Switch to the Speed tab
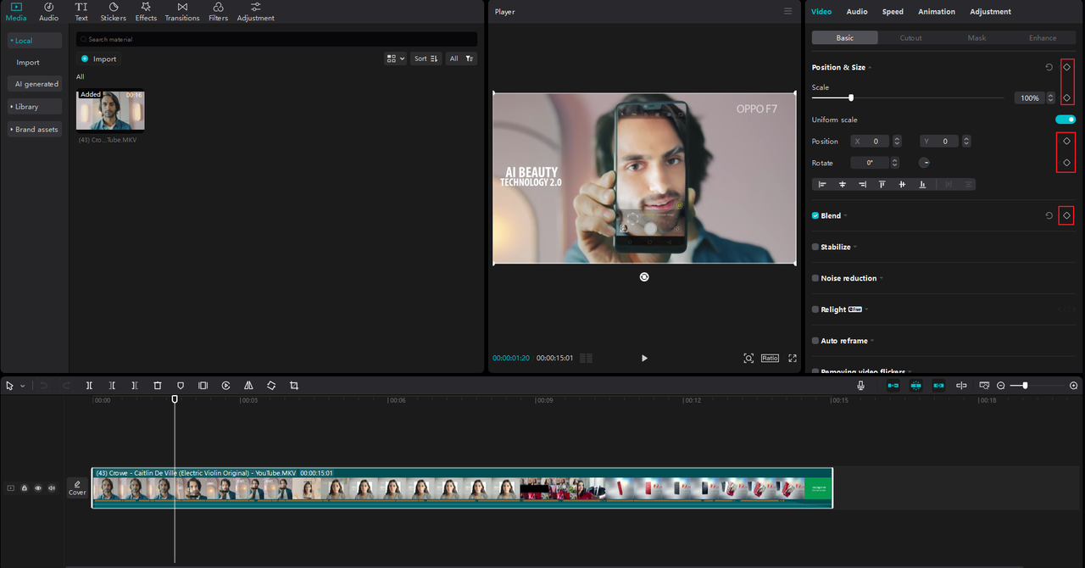The height and width of the screenshot is (568, 1085). [893, 12]
